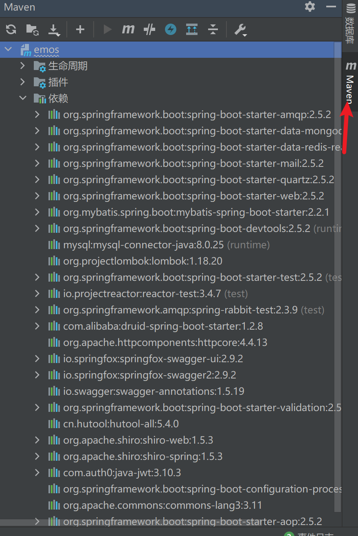Viewport: 358px width, 536px height.
Task: Toggle offline mode with the lightning icon
Action: (170, 29)
